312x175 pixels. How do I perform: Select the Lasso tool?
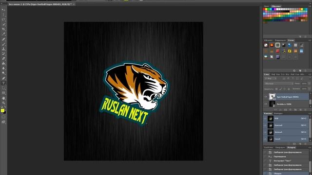[x=3, y=19]
